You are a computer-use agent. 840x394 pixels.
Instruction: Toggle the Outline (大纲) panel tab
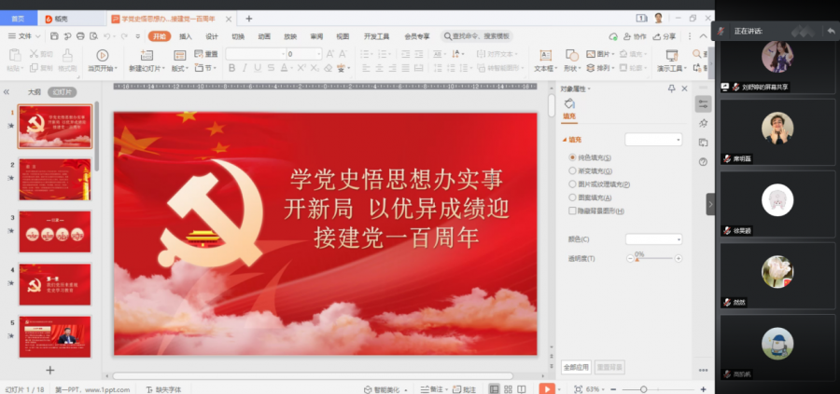pyautogui.click(x=35, y=92)
